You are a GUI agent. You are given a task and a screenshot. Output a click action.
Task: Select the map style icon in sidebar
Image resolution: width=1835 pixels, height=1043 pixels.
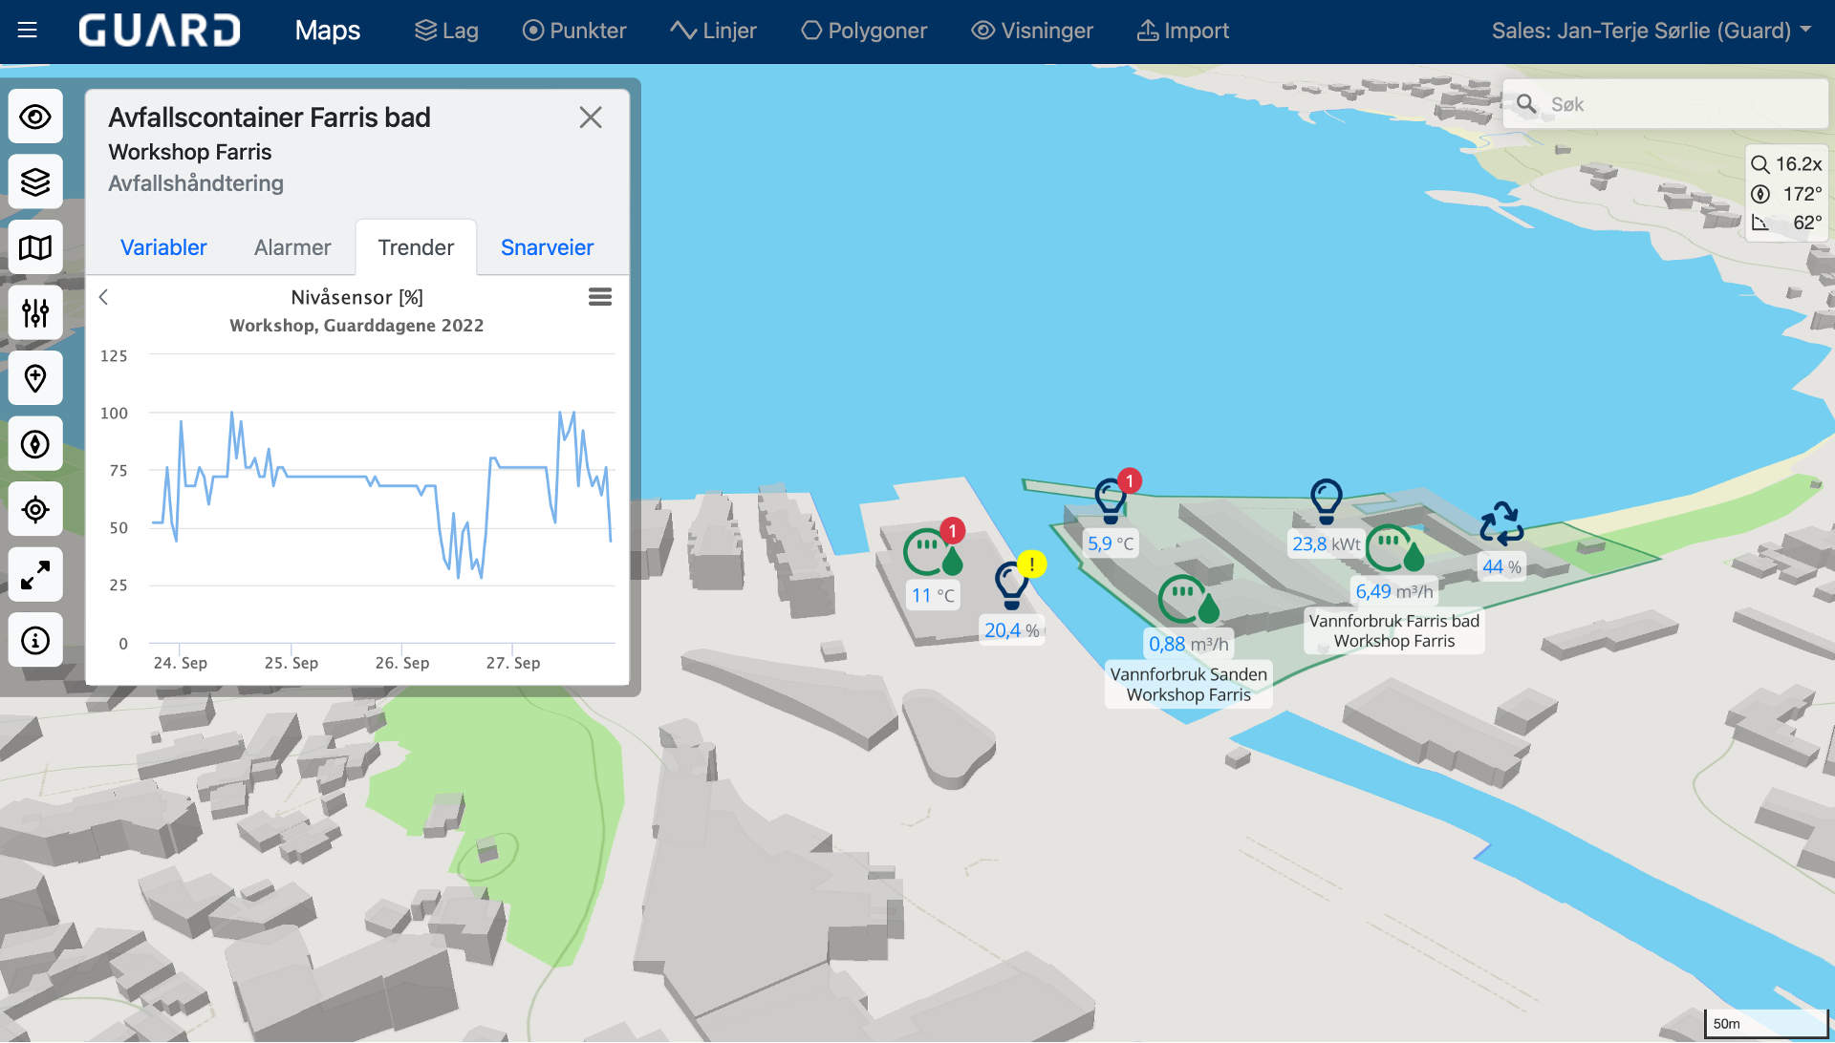click(35, 246)
